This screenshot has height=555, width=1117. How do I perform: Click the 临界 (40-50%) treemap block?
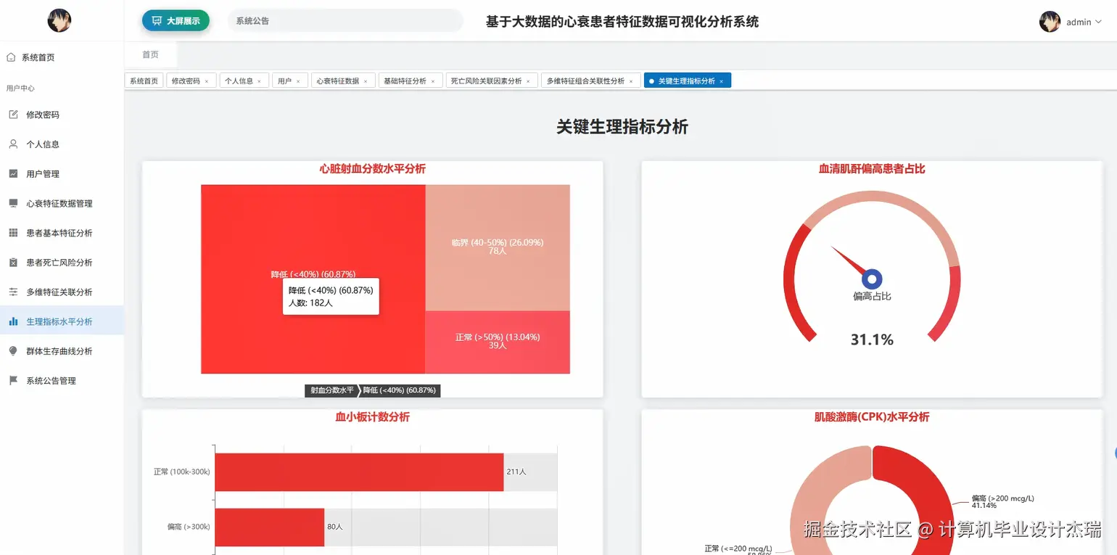(498, 247)
